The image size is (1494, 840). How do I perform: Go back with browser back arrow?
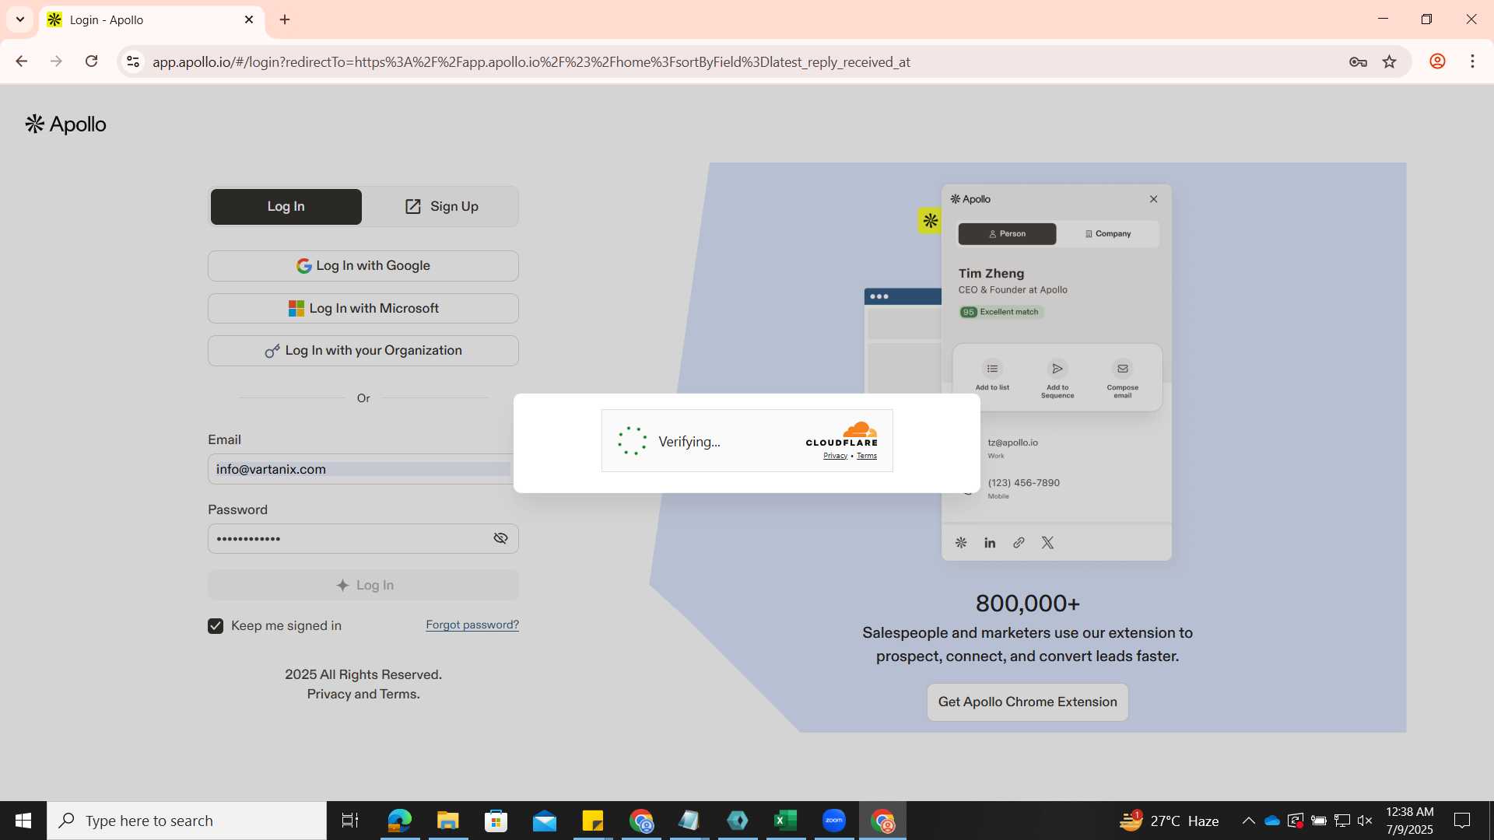click(x=22, y=61)
